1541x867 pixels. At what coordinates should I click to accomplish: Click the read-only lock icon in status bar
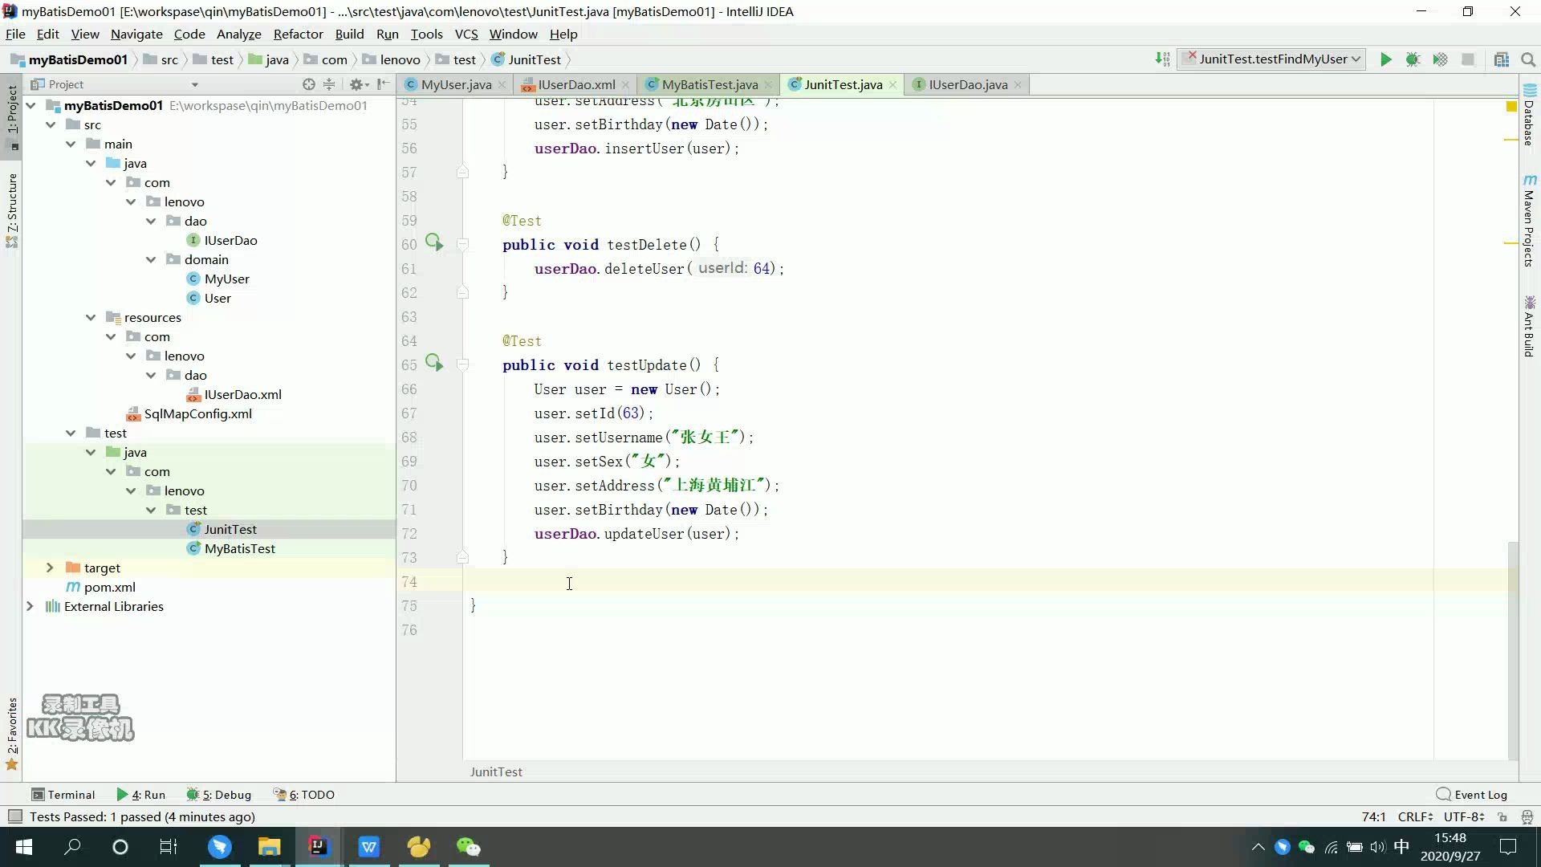pyautogui.click(x=1502, y=816)
